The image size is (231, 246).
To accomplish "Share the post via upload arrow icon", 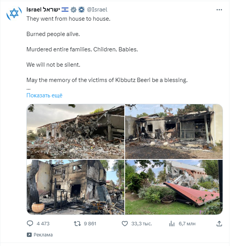I will (219, 223).
